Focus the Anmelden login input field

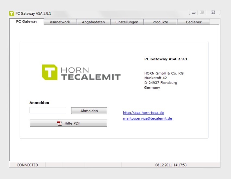(x=48, y=110)
